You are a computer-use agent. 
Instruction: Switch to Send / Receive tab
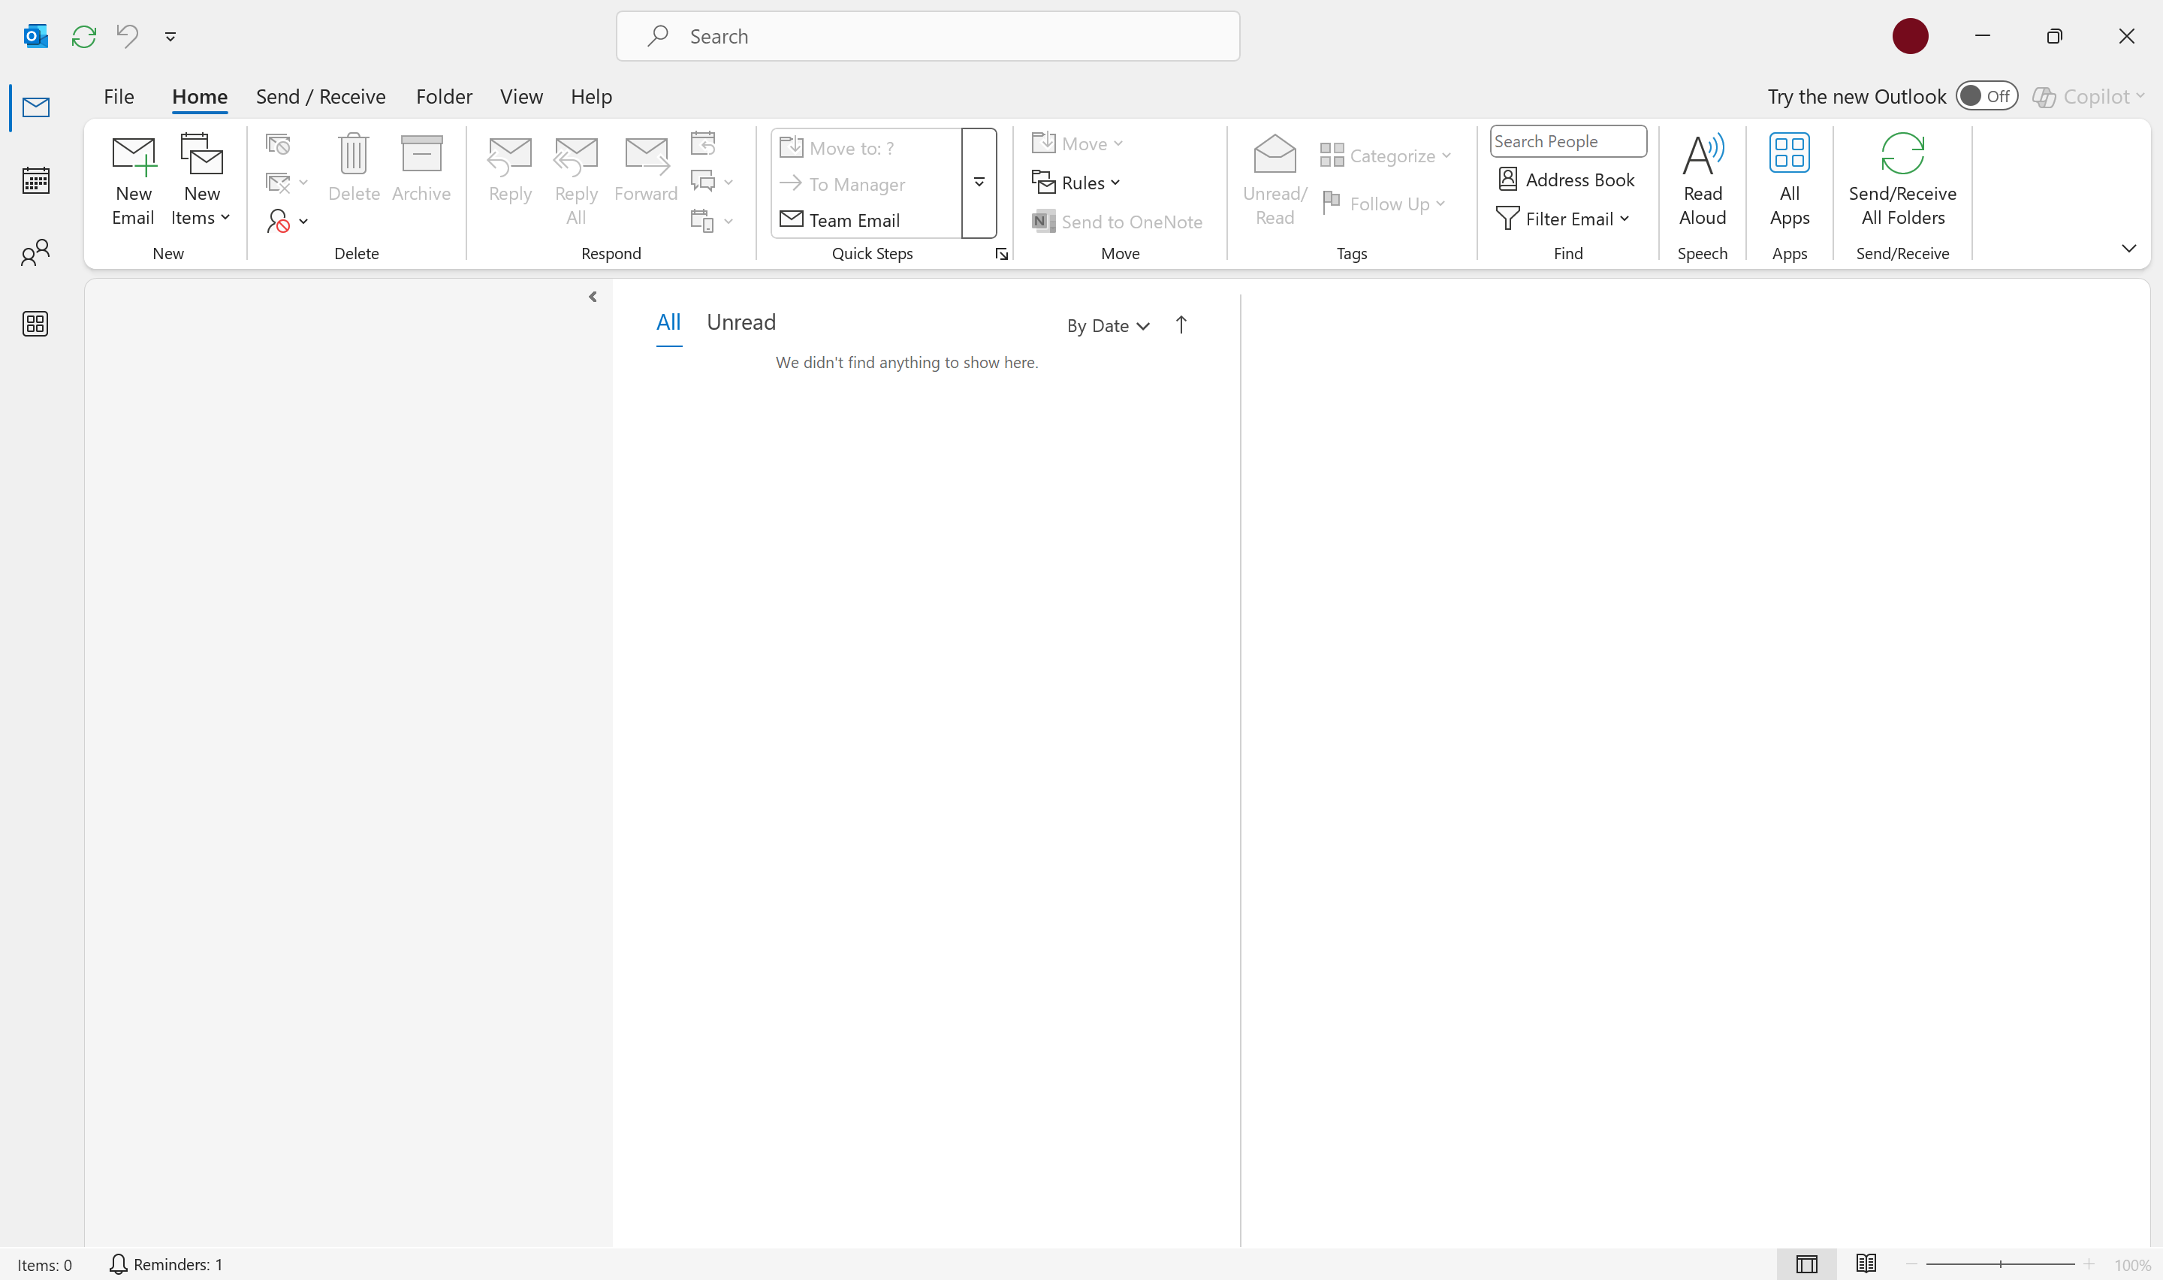pyautogui.click(x=321, y=95)
